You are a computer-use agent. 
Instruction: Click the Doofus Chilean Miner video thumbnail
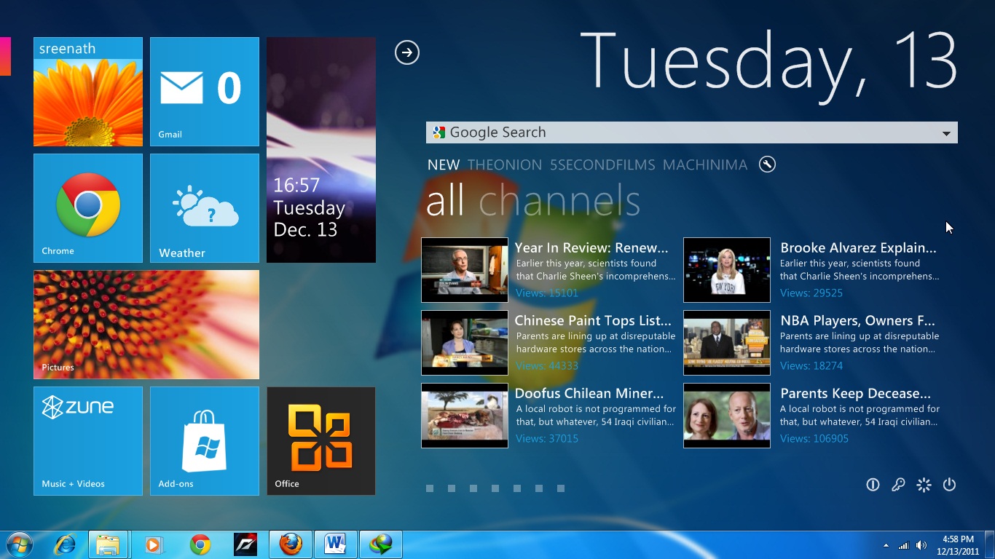(x=465, y=416)
